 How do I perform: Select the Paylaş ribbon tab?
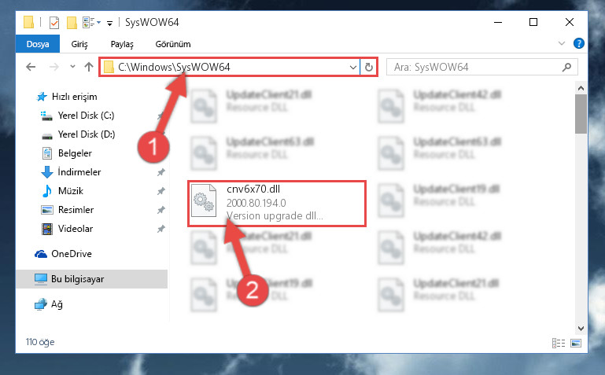[122, 44]
